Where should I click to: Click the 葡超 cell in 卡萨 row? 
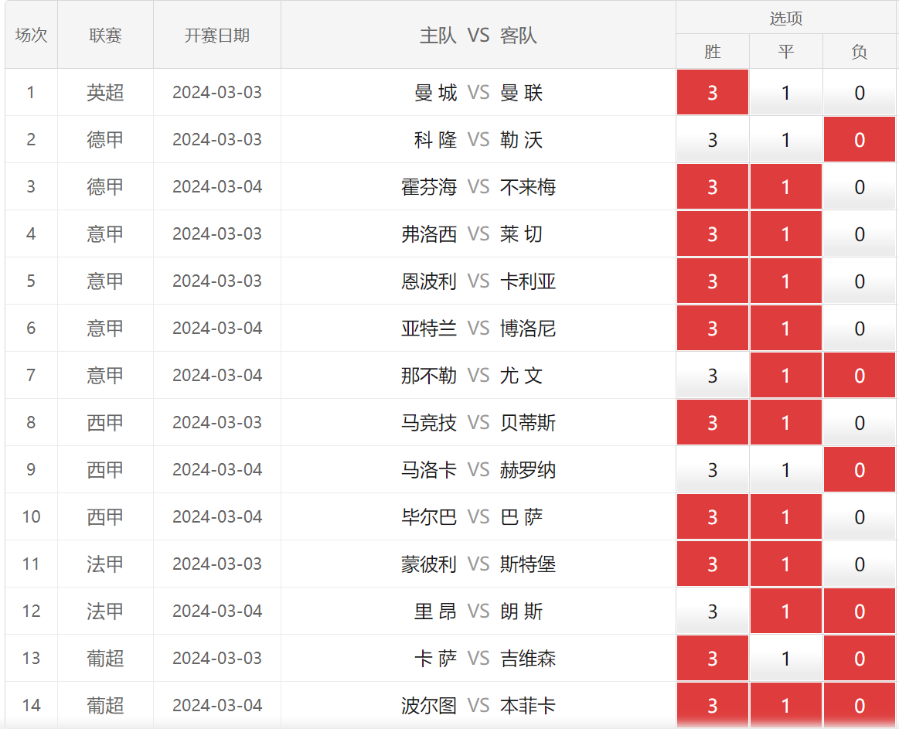105,658
